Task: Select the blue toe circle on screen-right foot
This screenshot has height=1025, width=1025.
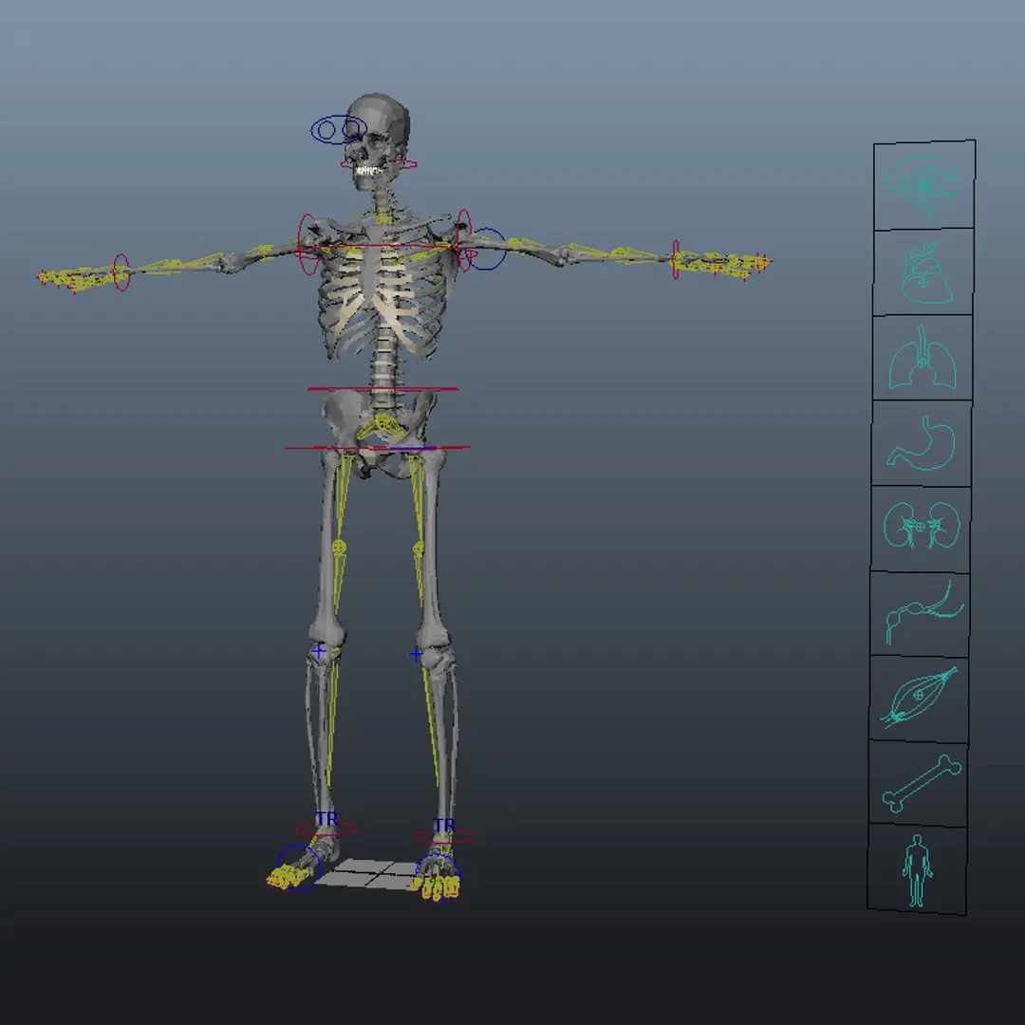Action: 438,876
